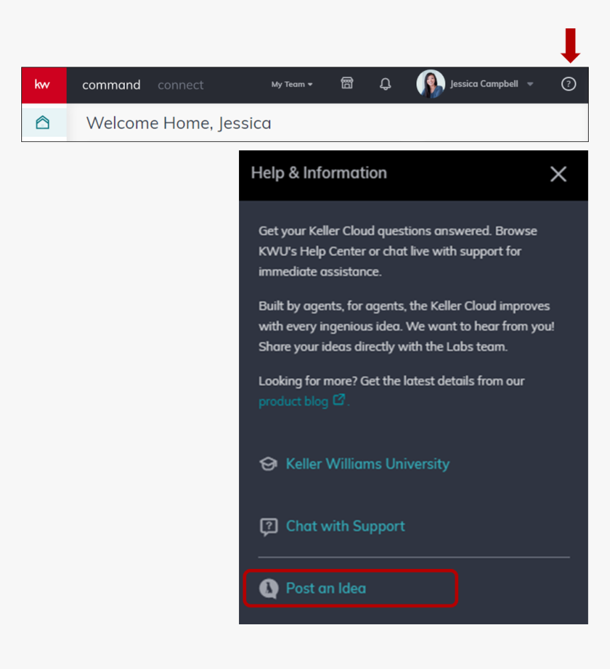Click the external link icon beside product blog
Screen dimensions: 610x669
339,400
